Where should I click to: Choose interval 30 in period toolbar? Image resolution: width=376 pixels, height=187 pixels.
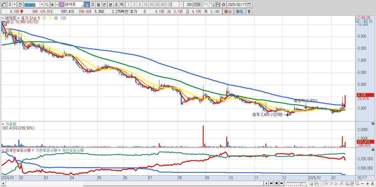tap(157, 5)
